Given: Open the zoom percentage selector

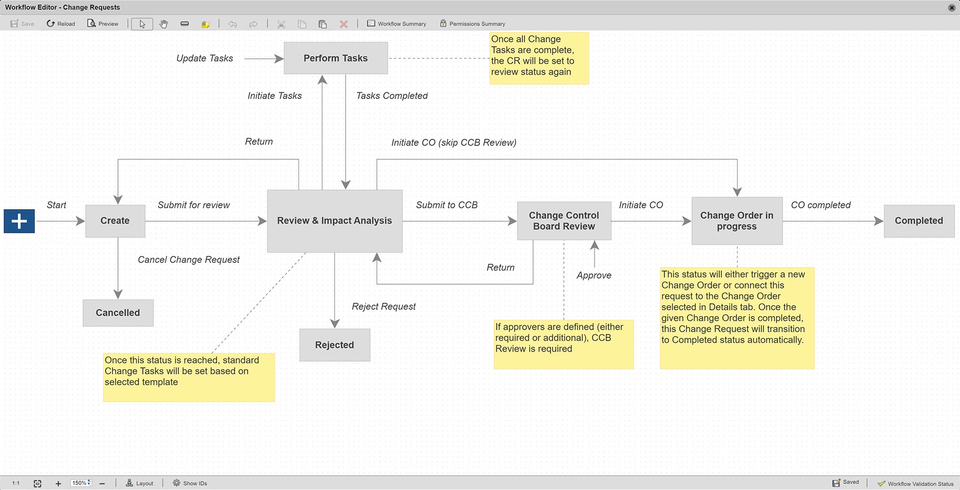Looking at the screenshot, I should coord(81,483).
